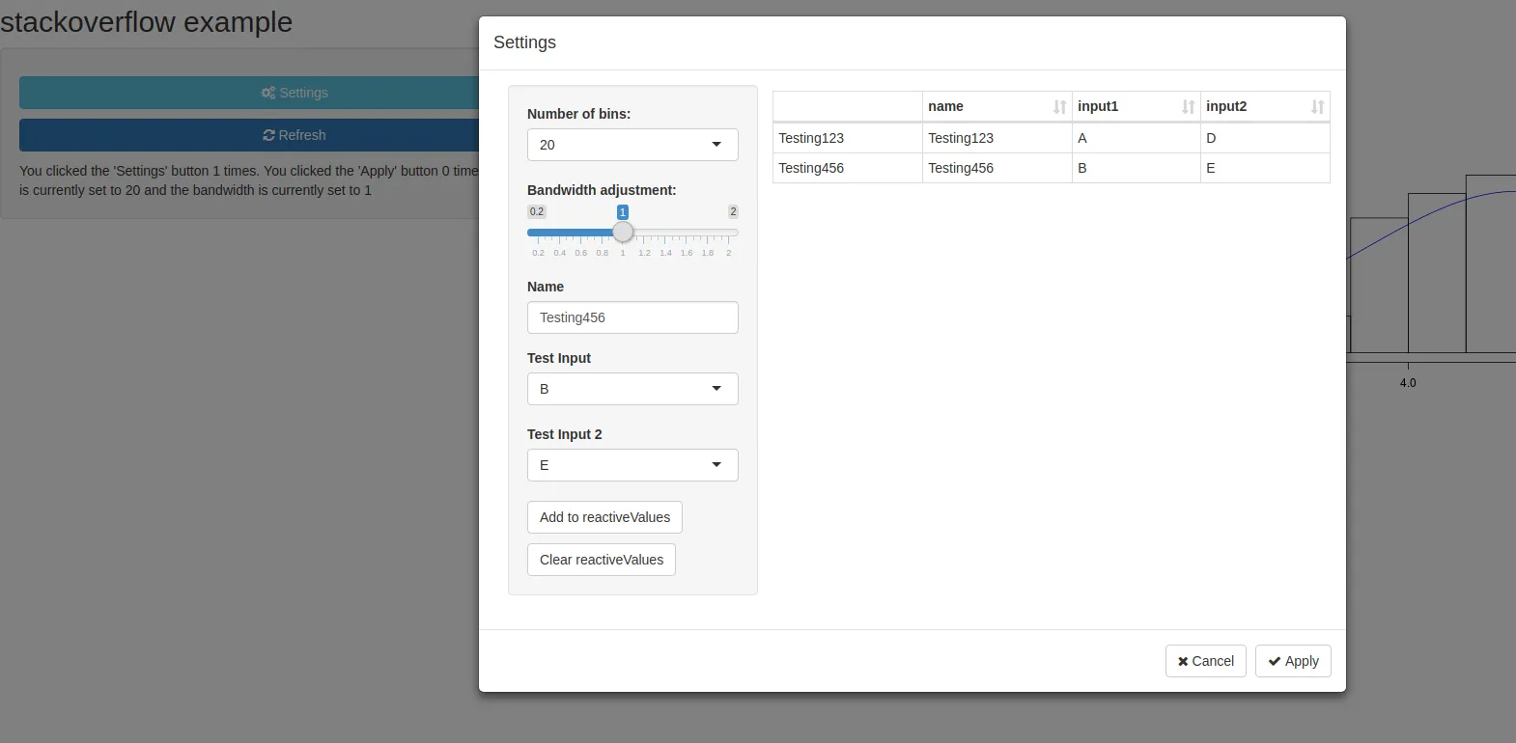The image size is (1516, 743).
Task: Expand the Test Input 2 dropdown showing E
Action: [632, 465]
